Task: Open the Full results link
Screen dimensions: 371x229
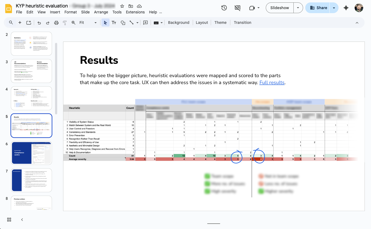Action: pyautogui.click(x=272, y=82)
